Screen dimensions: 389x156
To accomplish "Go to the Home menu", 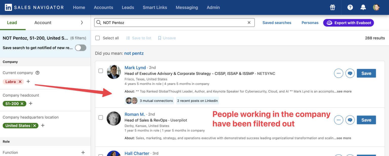I will (79, 7).
